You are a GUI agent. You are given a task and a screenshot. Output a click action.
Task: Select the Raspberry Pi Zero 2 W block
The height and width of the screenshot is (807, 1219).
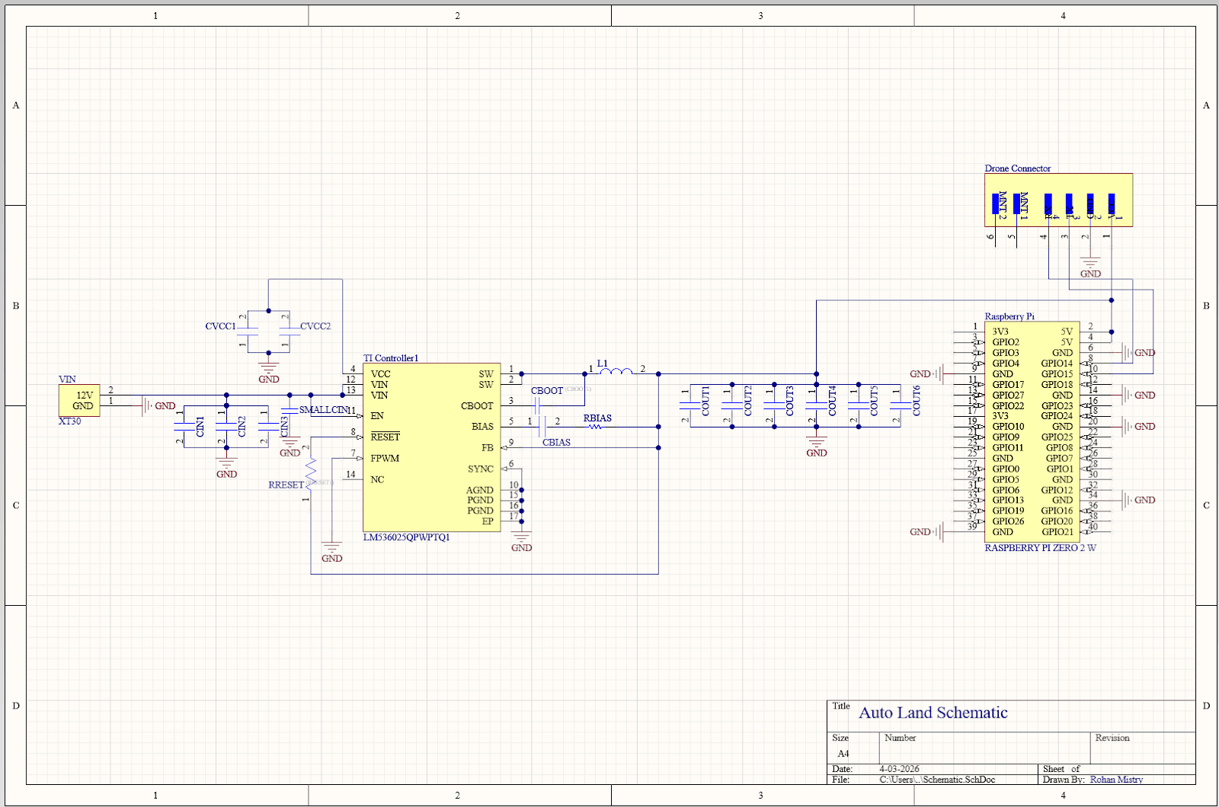(x=1032, y=431)
